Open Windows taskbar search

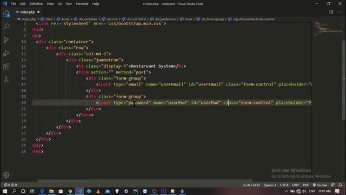pos(14,191)
